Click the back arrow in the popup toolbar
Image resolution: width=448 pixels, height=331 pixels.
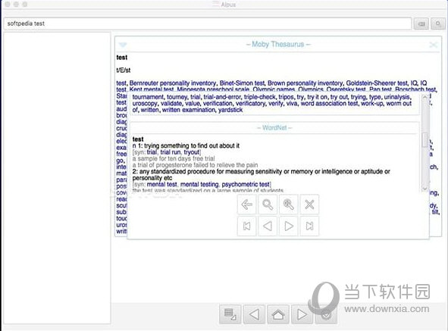(x=246, y=205)
